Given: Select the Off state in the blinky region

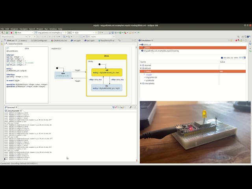Looking at the screenshot, I should [107, 72].
